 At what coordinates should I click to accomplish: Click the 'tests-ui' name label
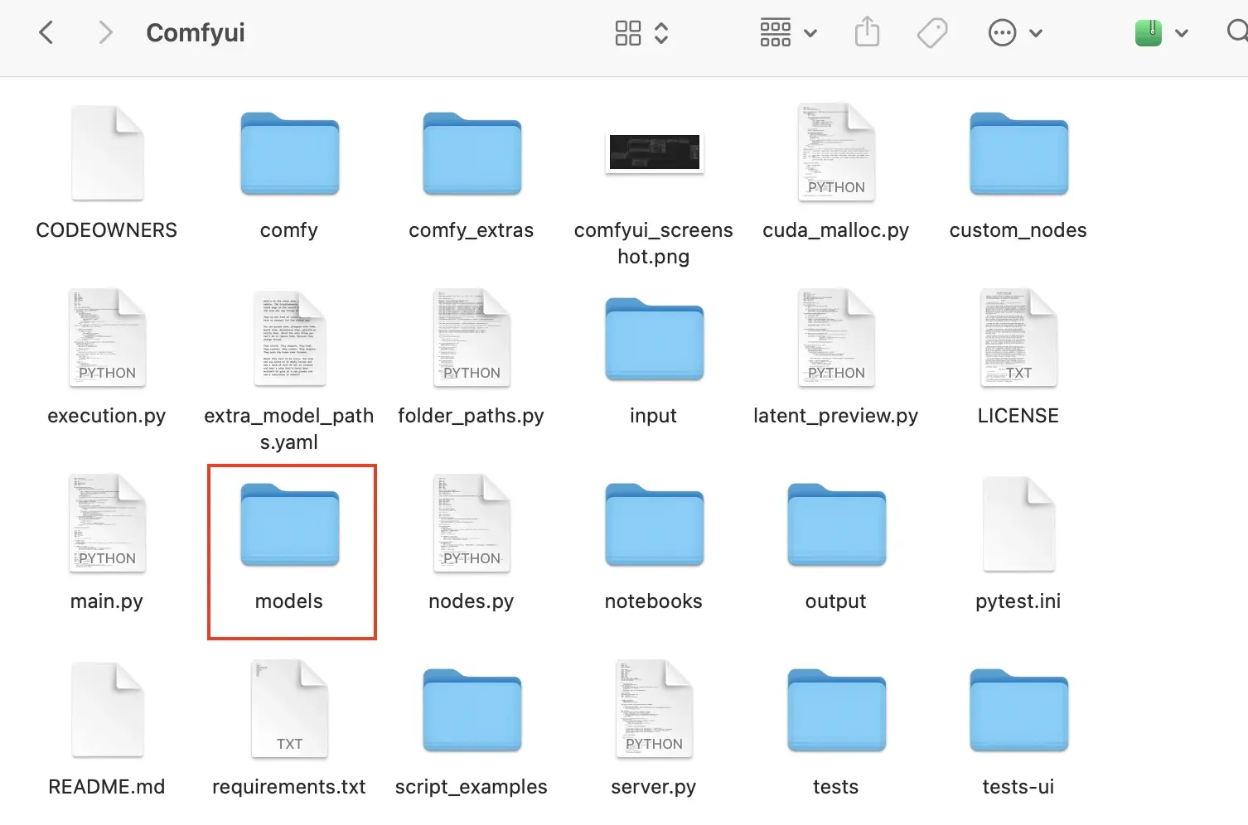[x=1018, y=787]
